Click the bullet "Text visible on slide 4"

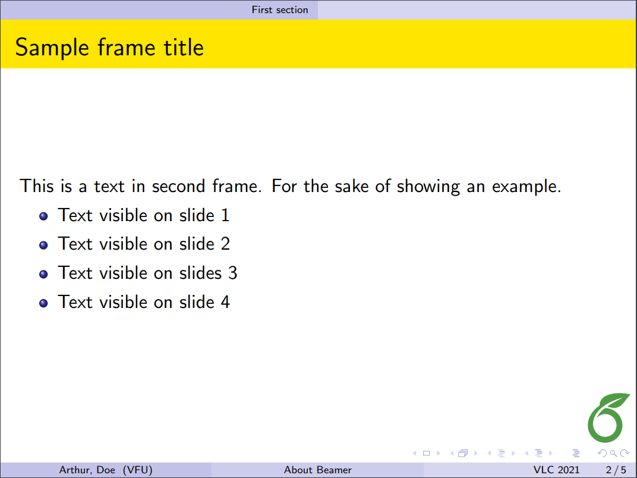point(144,302)
